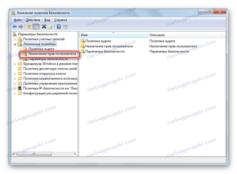The image size is (237, 174).
Task: Click the Политики IP-безопасности computer icon
Action: pos(20,89)
